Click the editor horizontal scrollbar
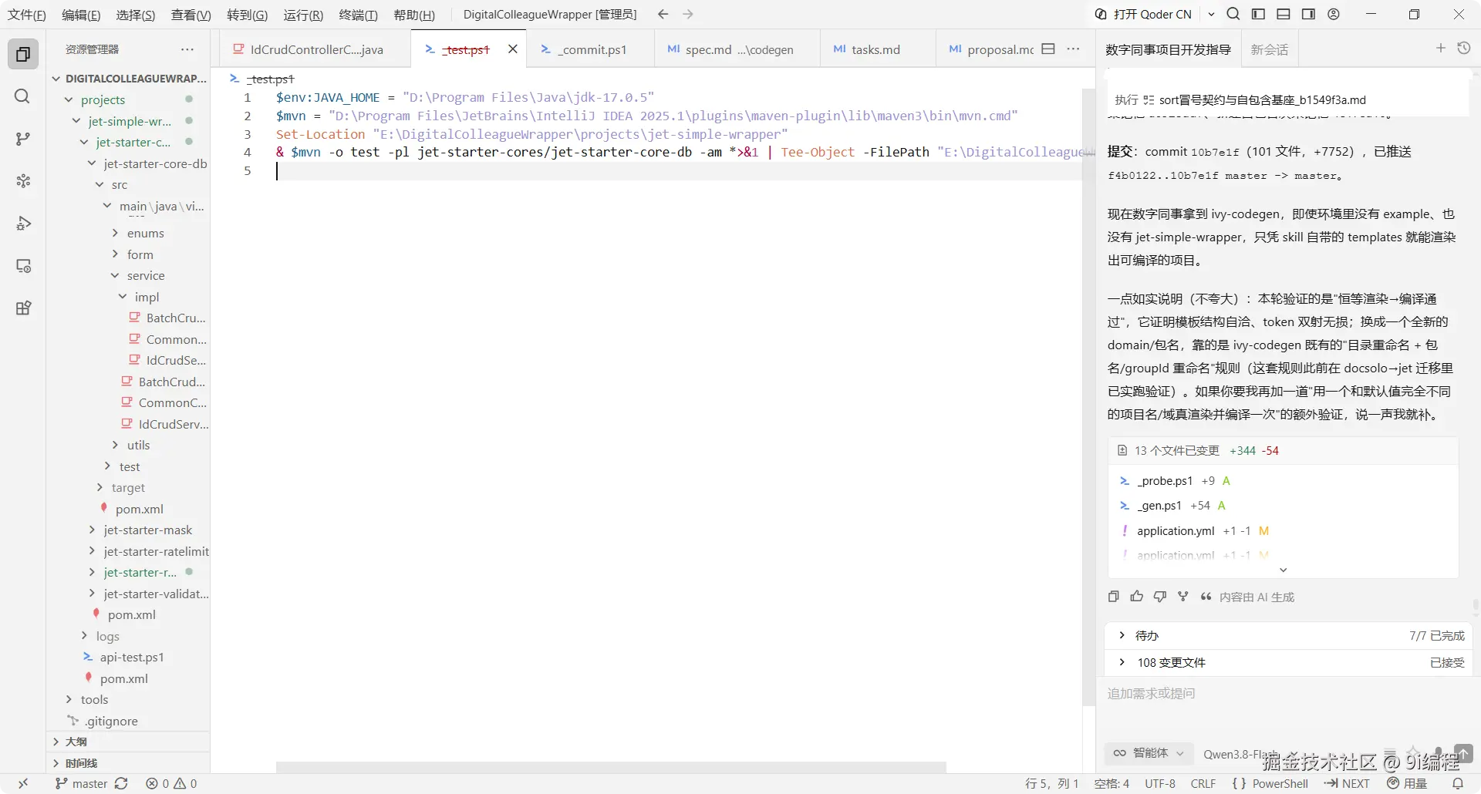Viewport: 1481px width, 794px height. click(x=611, y=767)
